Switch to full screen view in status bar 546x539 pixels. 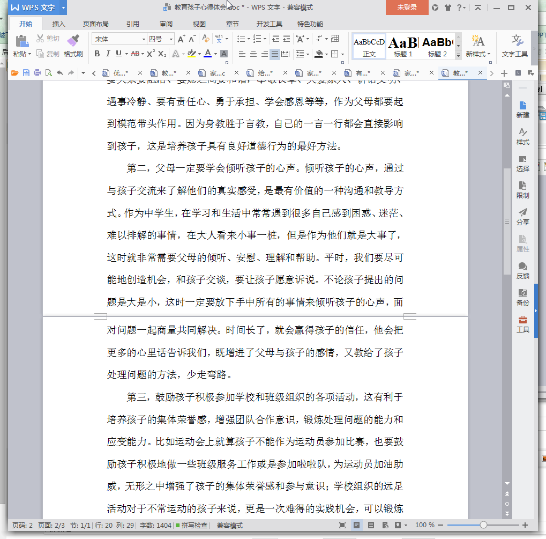[342, 525]
